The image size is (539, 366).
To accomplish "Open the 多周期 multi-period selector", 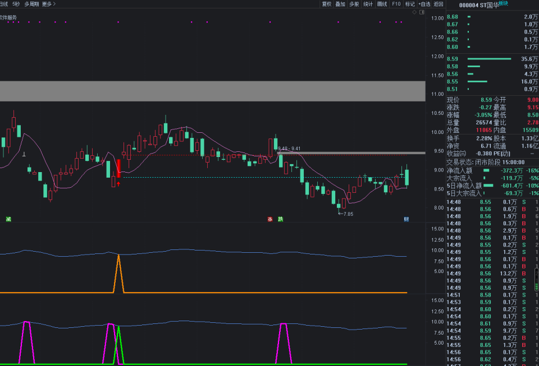I will [x=31, y=4].
